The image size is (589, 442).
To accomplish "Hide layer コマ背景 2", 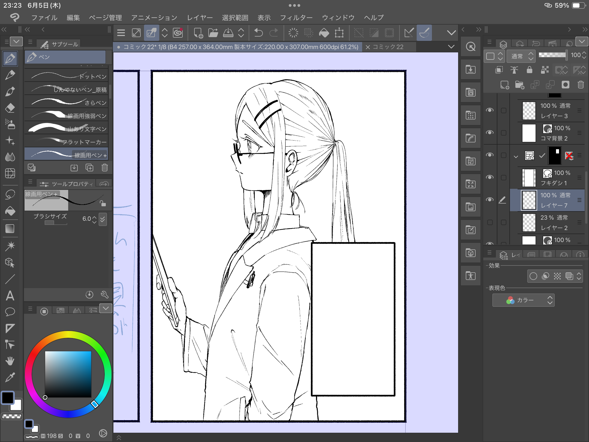I will [x=490, y=133].
